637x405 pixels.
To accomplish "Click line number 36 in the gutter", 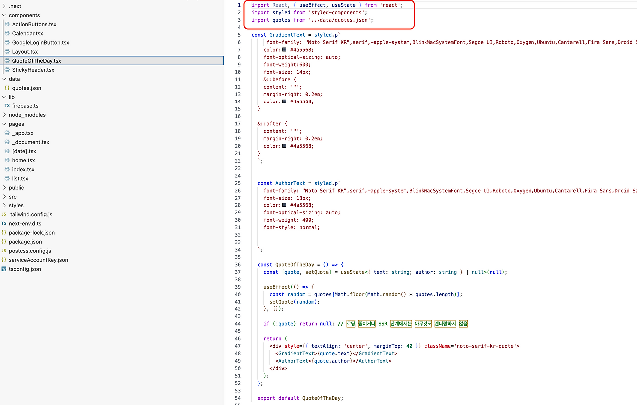I will (x=238, y=265).
